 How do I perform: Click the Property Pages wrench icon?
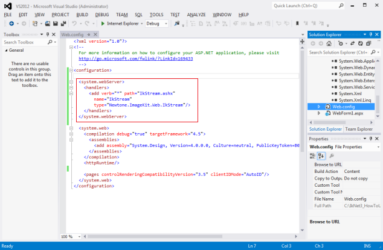331,155
